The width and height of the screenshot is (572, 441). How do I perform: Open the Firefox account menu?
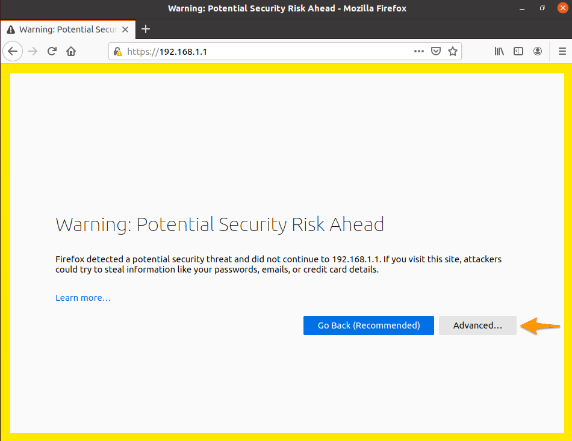[538, 52]
